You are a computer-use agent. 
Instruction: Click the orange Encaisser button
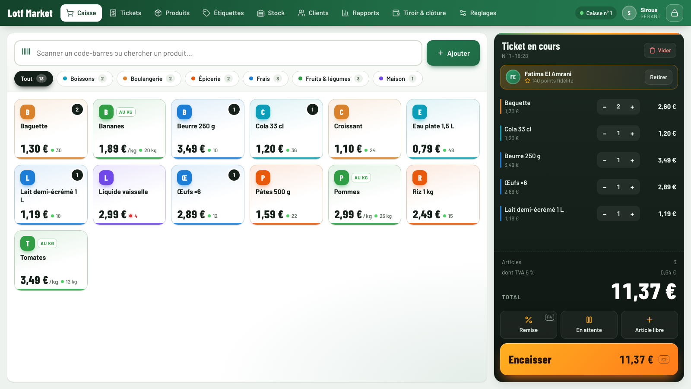(589, 359)
